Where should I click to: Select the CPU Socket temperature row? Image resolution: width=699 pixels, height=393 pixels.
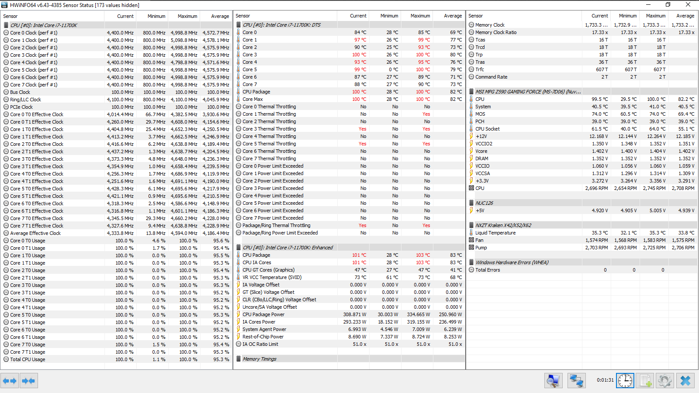point(582,129)
